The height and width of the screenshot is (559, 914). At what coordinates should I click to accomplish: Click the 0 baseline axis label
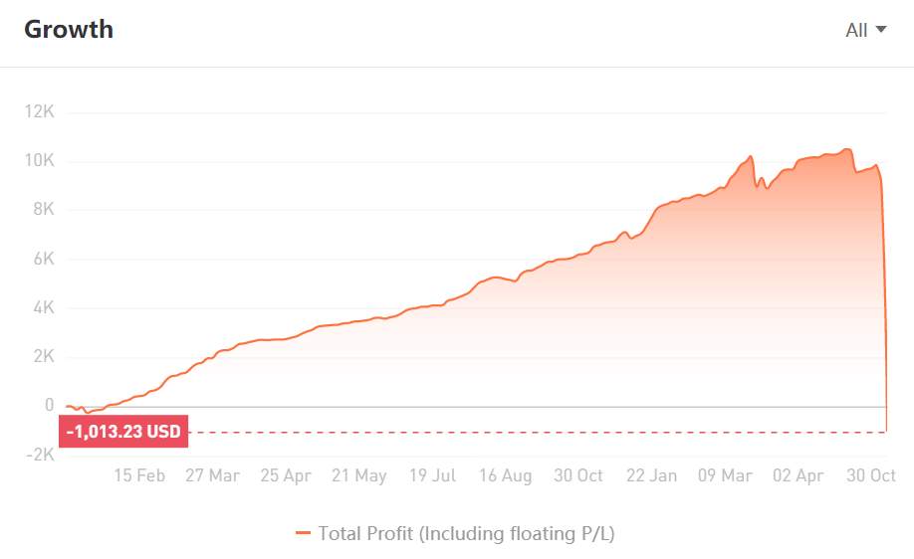coord(50,405)
